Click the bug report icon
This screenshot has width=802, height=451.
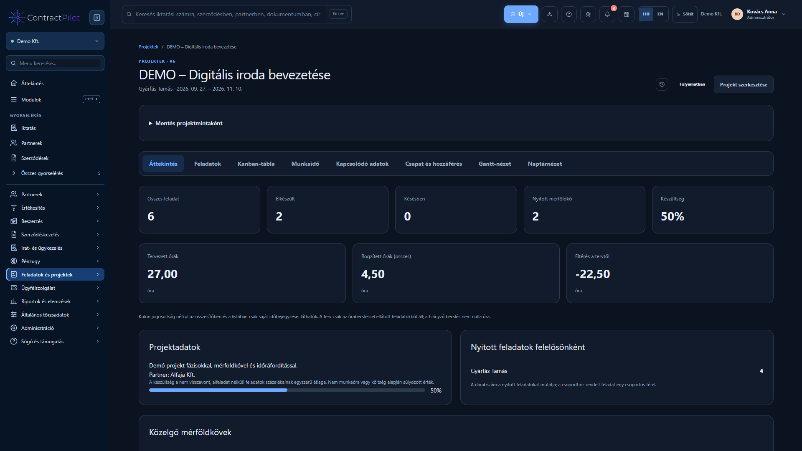tap(588, 14)
